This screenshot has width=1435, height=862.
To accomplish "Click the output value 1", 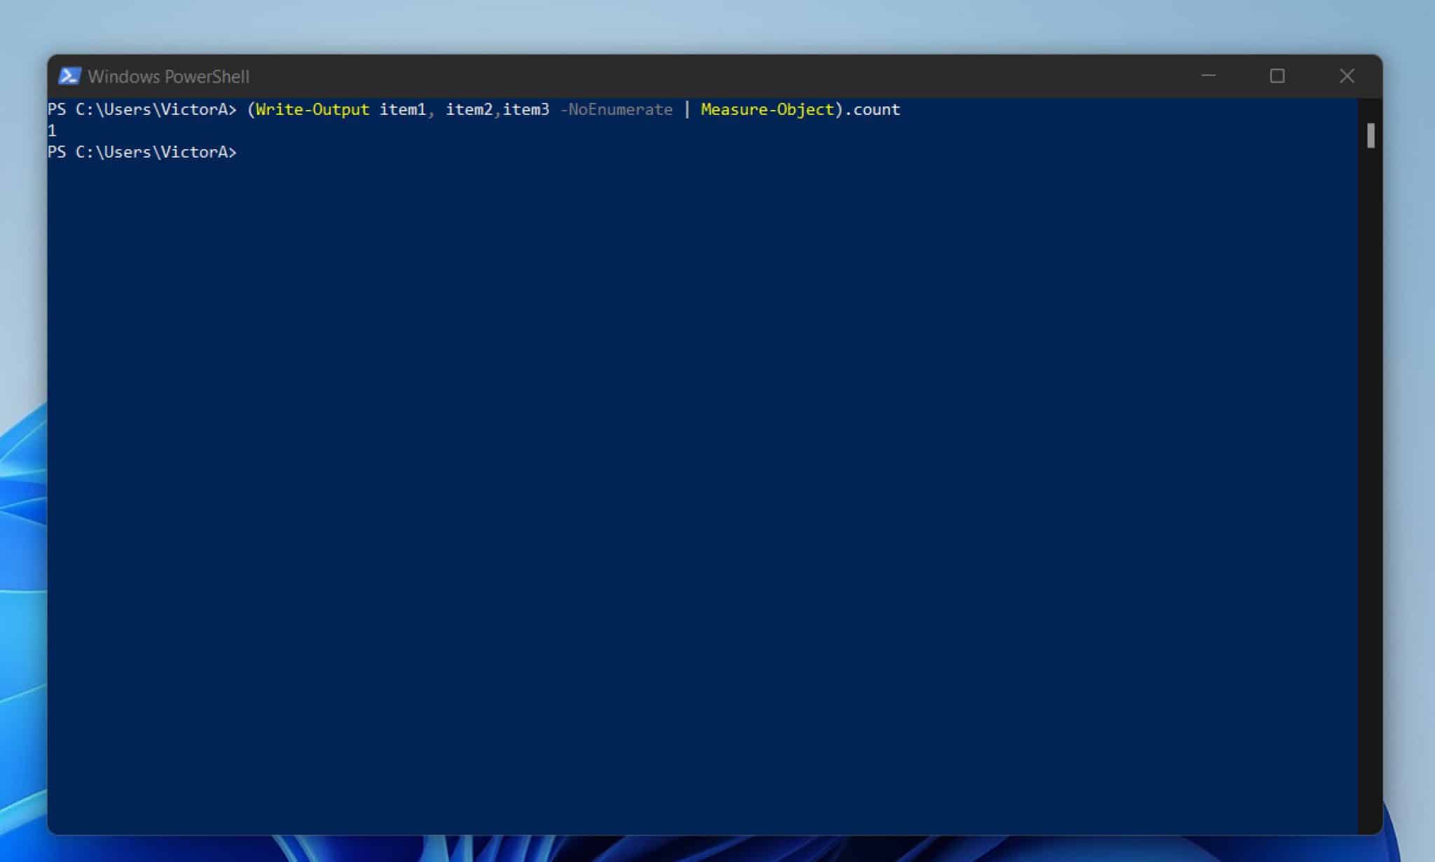I will pyautogui.click(x=52, y=131).
